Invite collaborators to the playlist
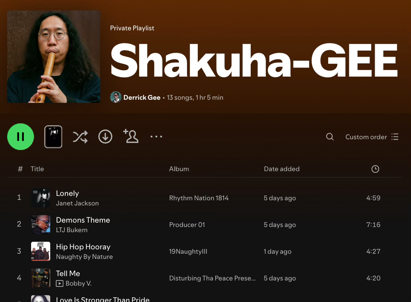Image resolution: width=411 pixels, height=302 pixels. tap(131, 136)
